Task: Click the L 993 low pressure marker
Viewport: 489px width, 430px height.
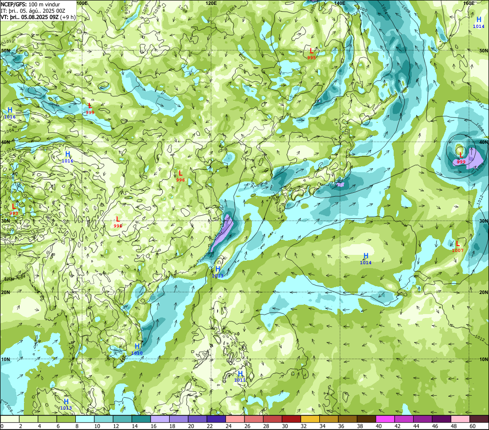Action: pyautogui.click(x=14, y=209)
